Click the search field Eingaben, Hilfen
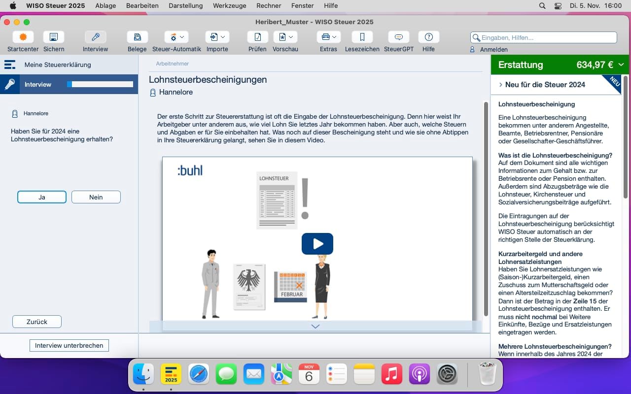Screen dimensions: 631x394 pos(544,37)
